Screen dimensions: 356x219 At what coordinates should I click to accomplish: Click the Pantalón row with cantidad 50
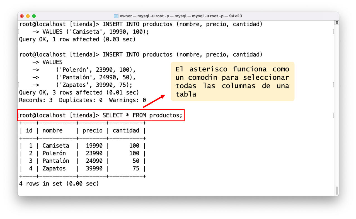(x=82, y=161)
